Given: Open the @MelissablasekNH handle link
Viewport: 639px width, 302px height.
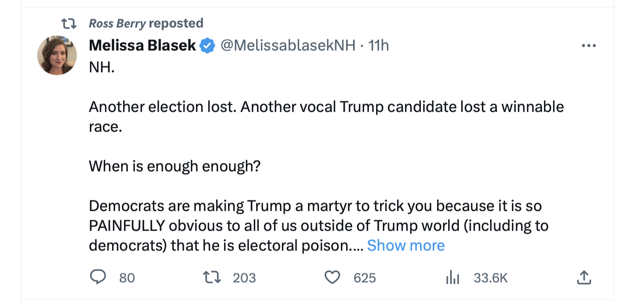Looking at the screenshot, I should click(288, 46).
